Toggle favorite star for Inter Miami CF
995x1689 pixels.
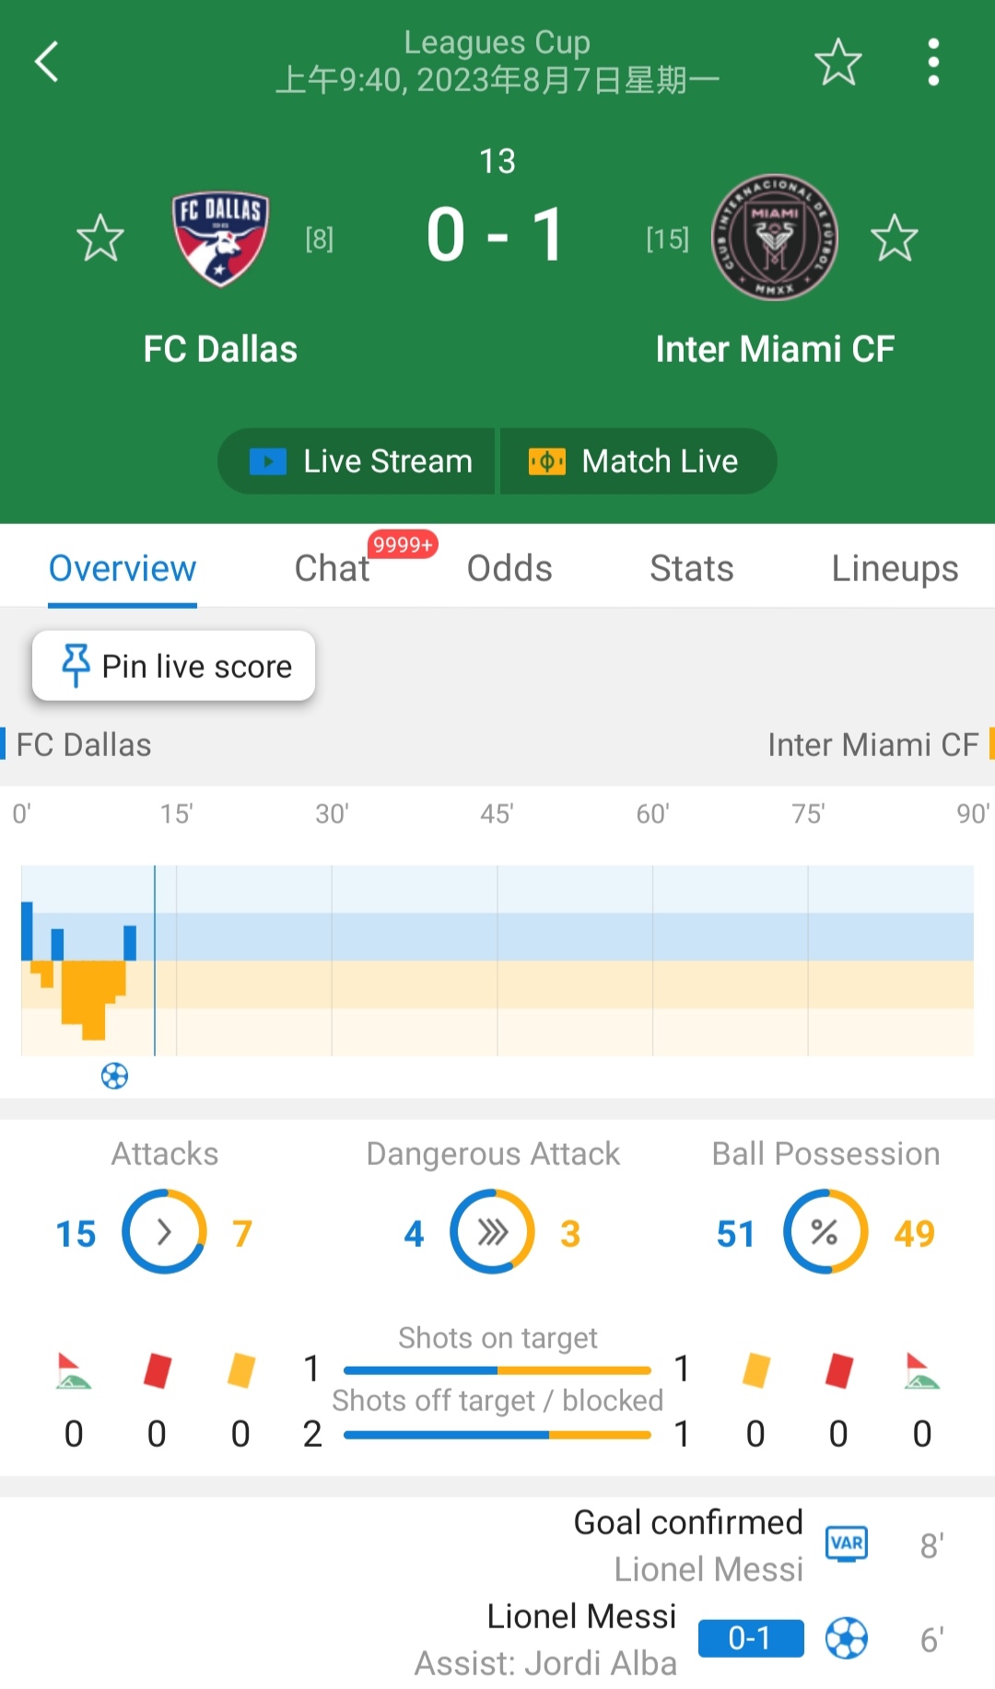[894, 238]
